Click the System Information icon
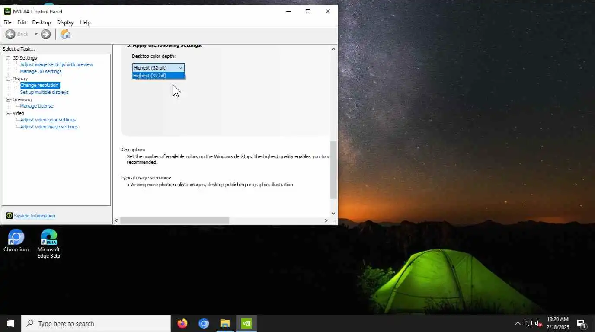The image size is (595, 332). point(10,216)
